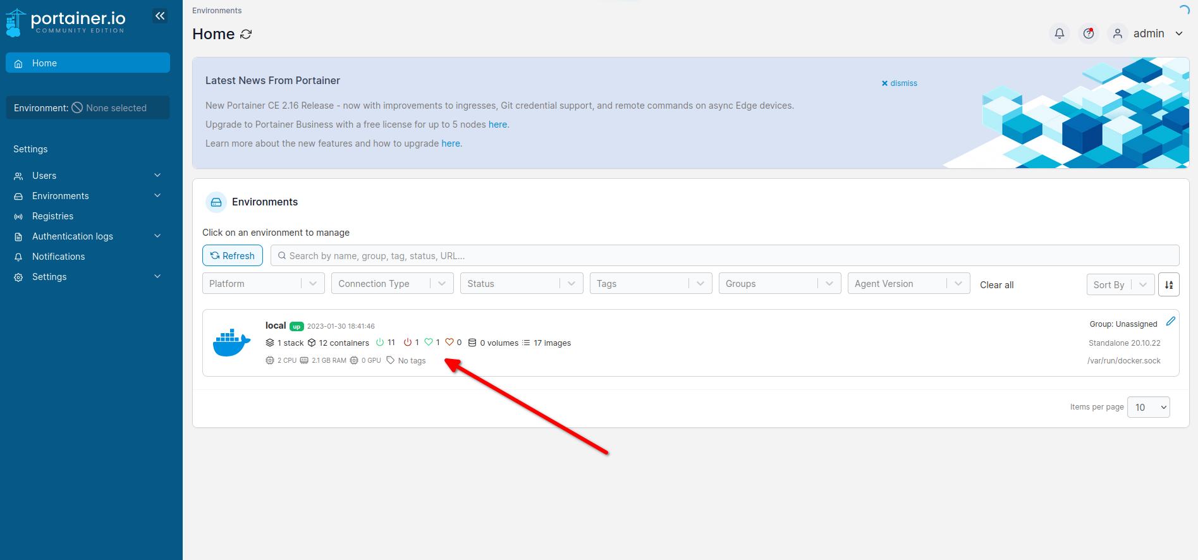Click the admin user avatar icon
This screenshot has height=560, width=1198.
(x=1118, y=33)
